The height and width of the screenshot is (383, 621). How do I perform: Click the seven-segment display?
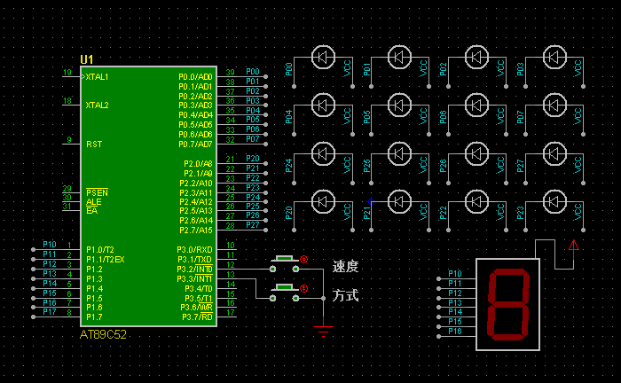508,304
